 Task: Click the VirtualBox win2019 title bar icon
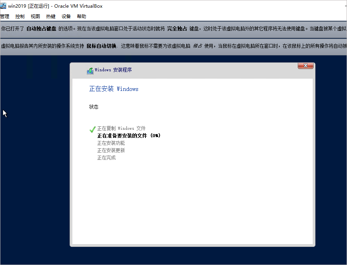coord(3,6)
